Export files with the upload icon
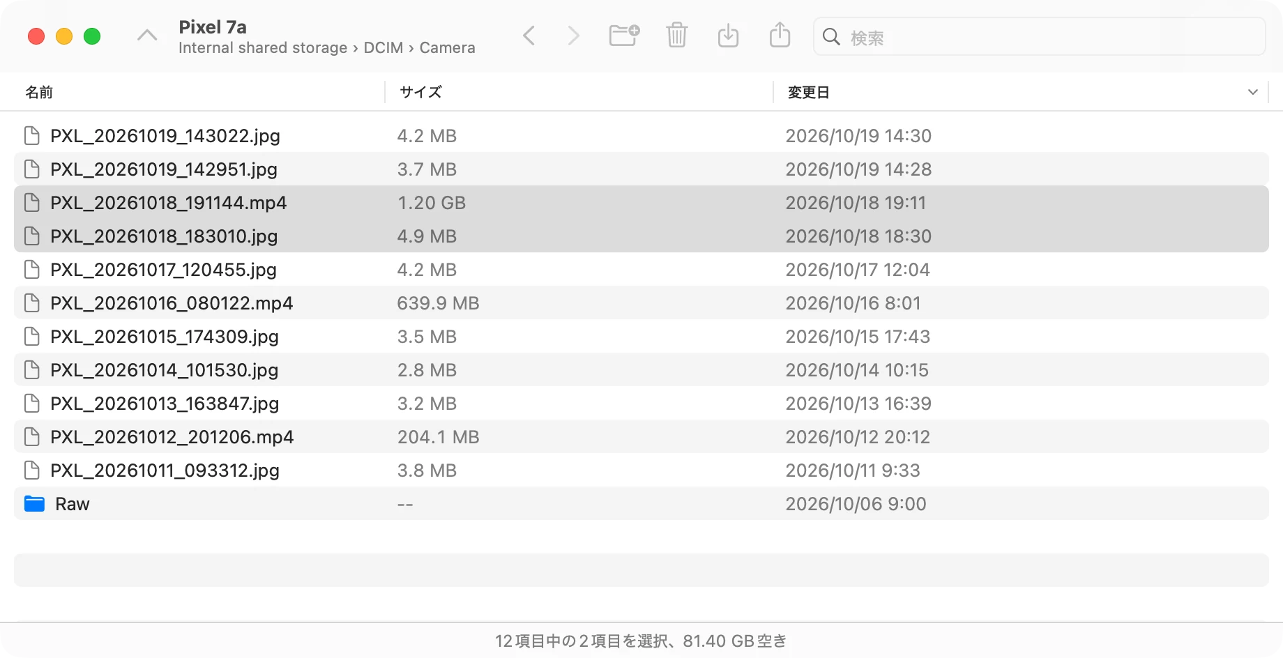 pos(780,35)
